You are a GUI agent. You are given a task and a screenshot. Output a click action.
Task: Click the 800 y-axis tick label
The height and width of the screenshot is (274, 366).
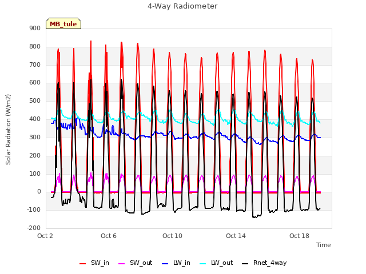tap(35, 47)
